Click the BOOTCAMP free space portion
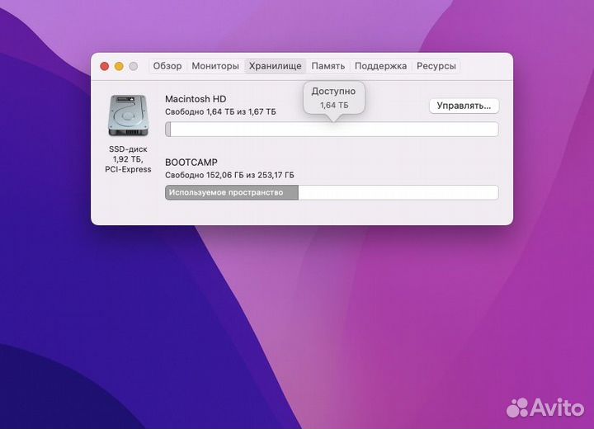This screenshot has width=594, height=429. (398, 192)
